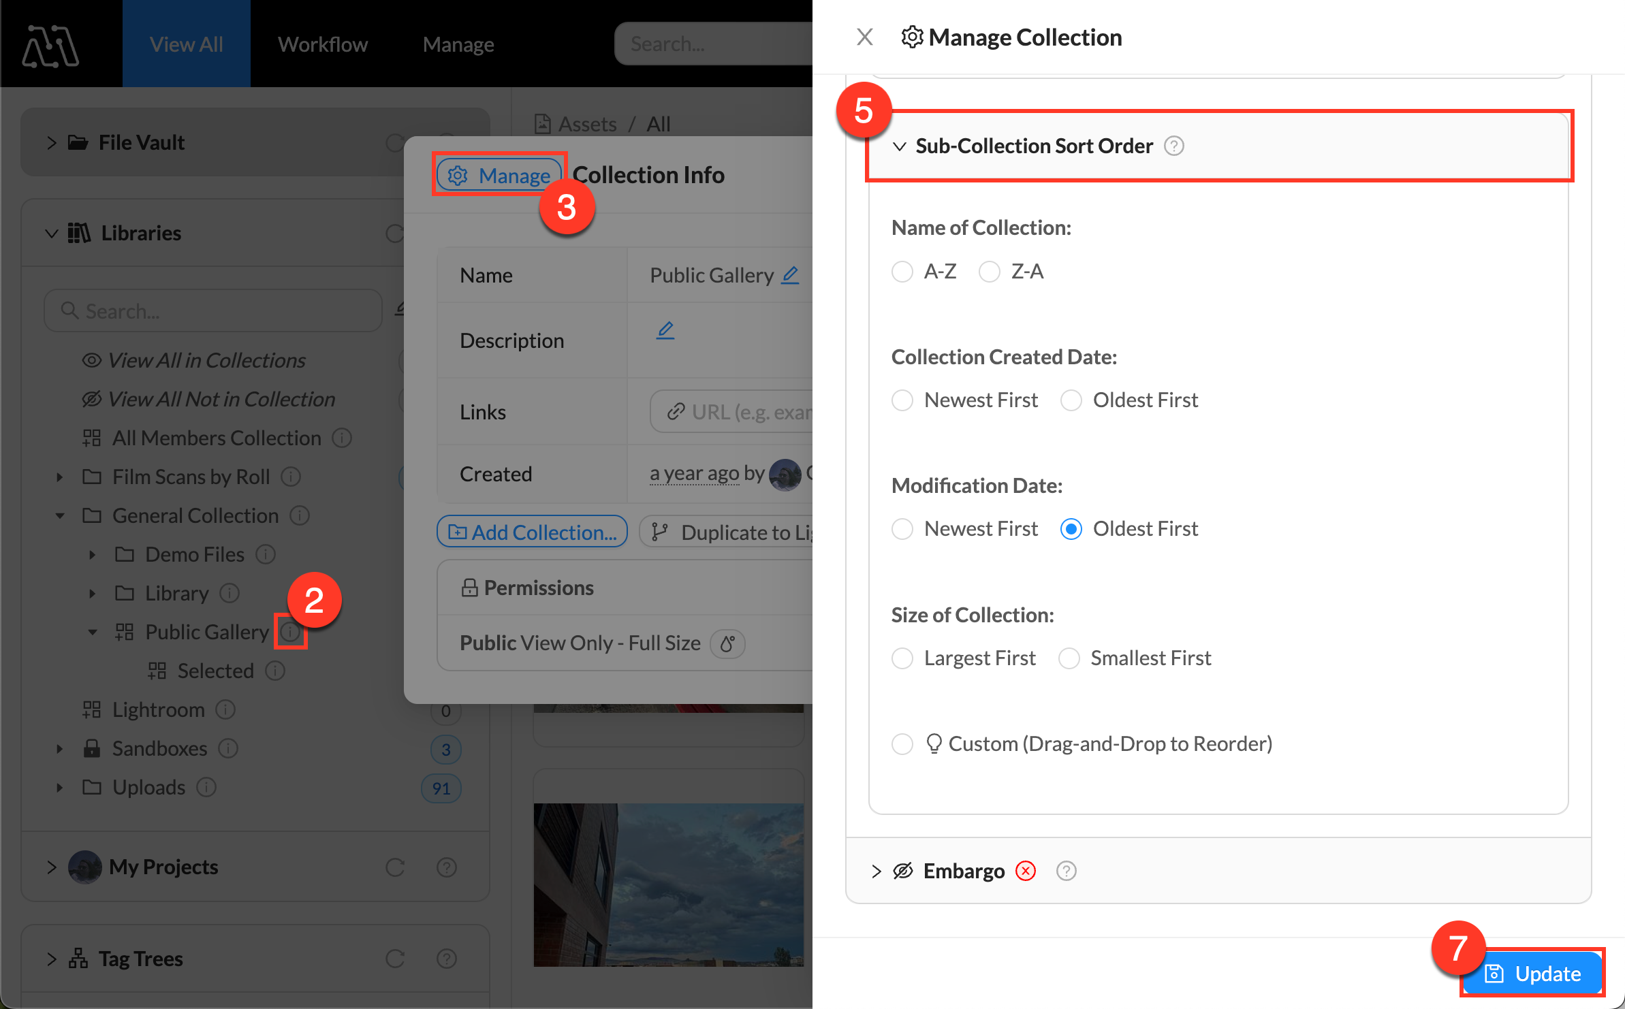Click the refresh icon beside Tag Trees
Viewport: 1625px width, 1009px height.
tap(396, 959)
